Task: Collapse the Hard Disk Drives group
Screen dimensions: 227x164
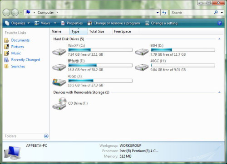Action: [219, 39]
